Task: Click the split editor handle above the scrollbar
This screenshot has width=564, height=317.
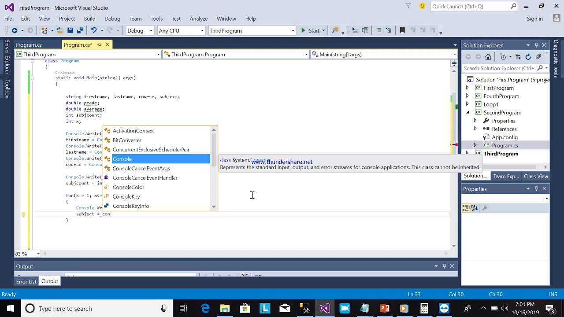Action: (454, 63)
